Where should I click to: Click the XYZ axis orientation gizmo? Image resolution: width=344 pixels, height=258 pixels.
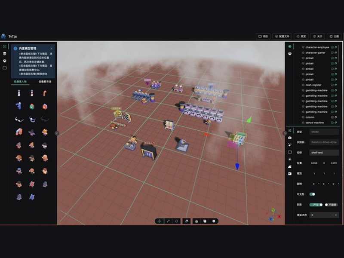pos(273,215)
